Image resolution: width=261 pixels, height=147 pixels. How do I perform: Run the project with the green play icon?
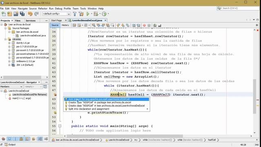[x=88, y=14]
